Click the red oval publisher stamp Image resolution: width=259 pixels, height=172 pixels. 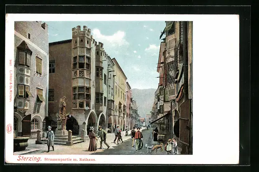click(9, 129)
